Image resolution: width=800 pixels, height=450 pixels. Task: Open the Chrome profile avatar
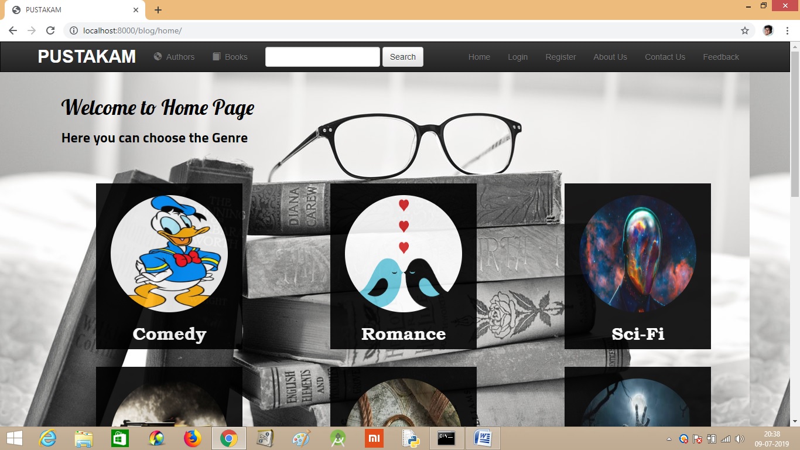[768, 30]
